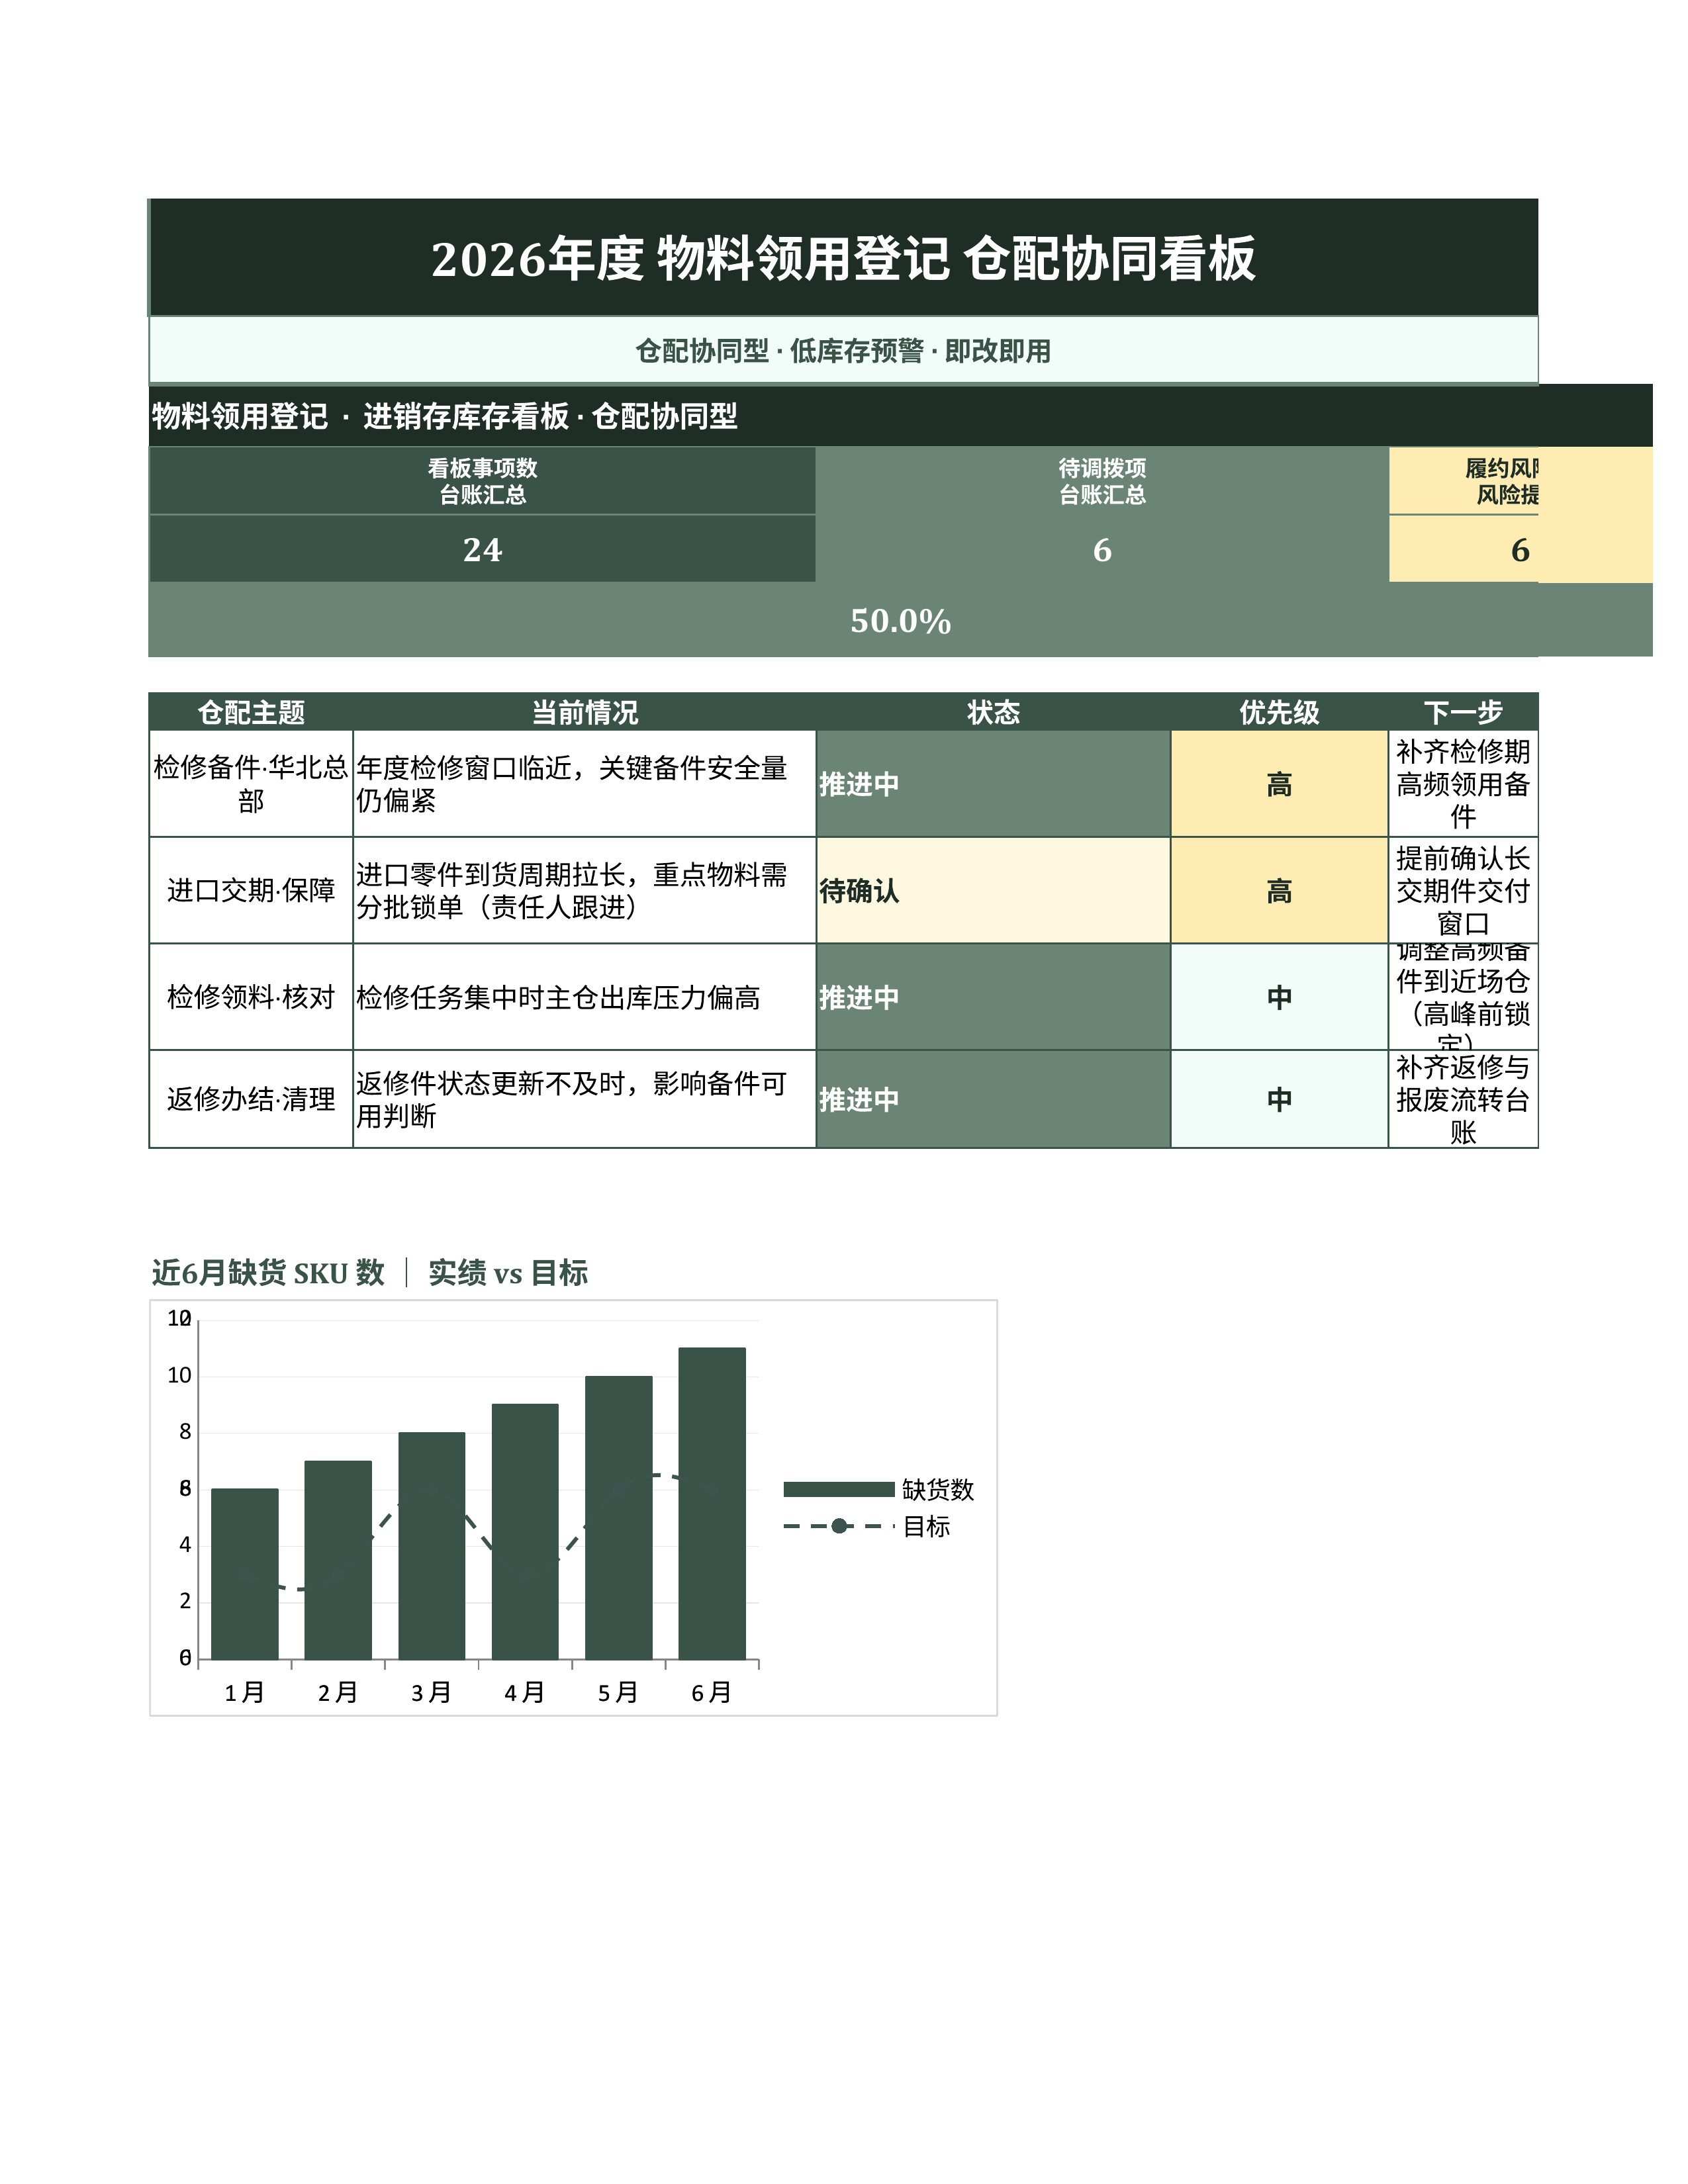Click the 优先级 column header
This screenshot has height=2184, width=1688.
tap(1279, 712)
